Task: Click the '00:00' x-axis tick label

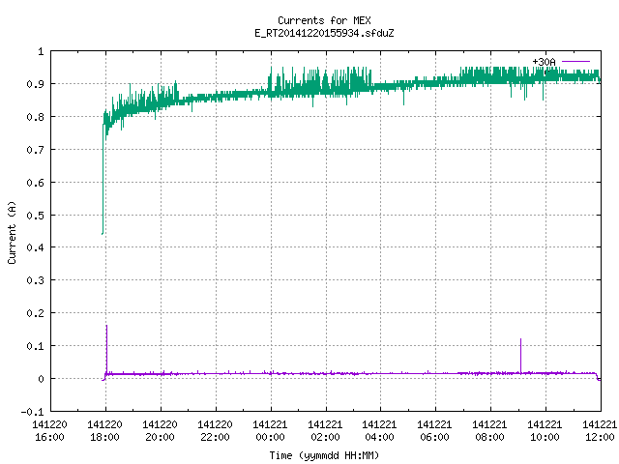Action: click(x=270, y=437)
